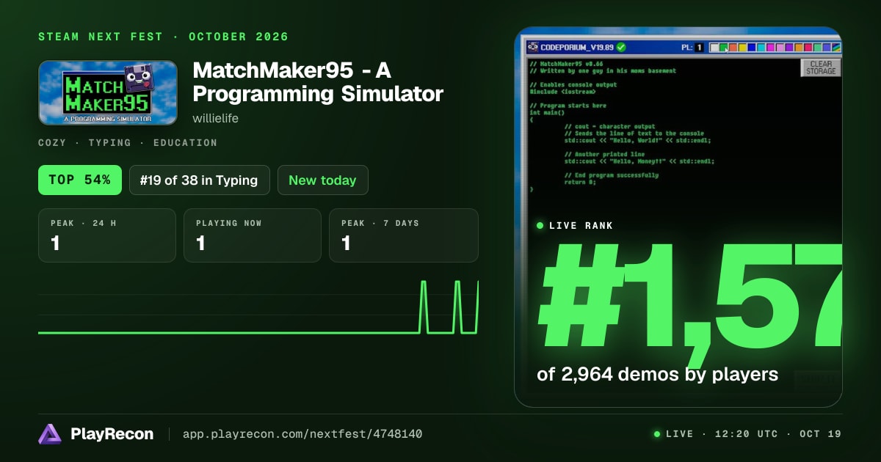
Task: Pick the dark blue color swatch
Action: coord(752,48)
